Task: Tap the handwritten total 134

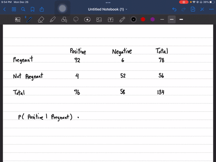Action: 161,92
